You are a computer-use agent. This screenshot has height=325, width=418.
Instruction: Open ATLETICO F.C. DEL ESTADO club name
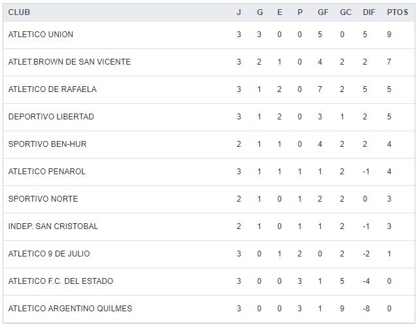coord(60,281)
